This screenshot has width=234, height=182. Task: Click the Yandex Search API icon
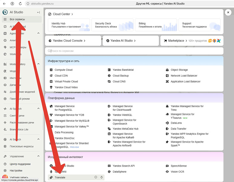click(109, 166)
